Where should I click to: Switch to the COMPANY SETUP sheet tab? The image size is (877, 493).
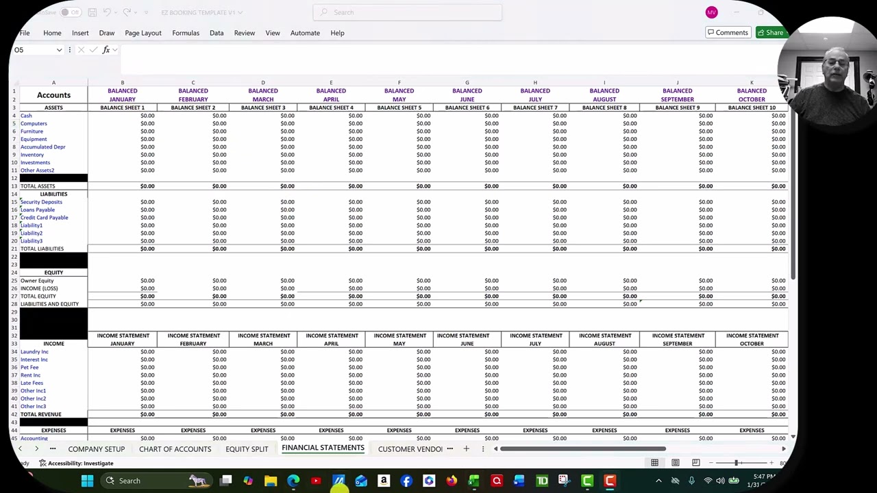[x=97, y=449]
